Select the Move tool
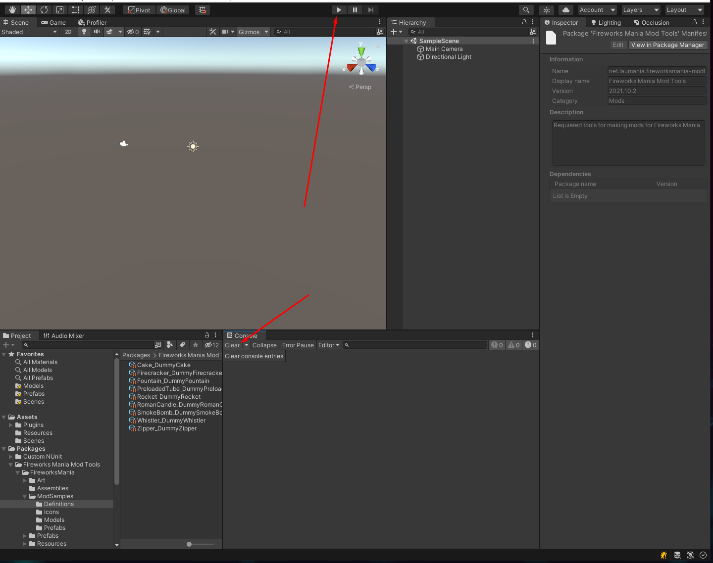This screenshot has width=713, height=563. click(28, 9)
